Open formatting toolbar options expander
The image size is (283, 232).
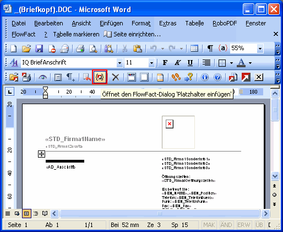click(x=277, y=63)
